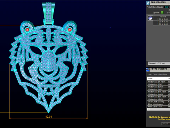Click the GEM REPORTER panel title
This screenshot has height=128, width=170.
click(158, 2)
